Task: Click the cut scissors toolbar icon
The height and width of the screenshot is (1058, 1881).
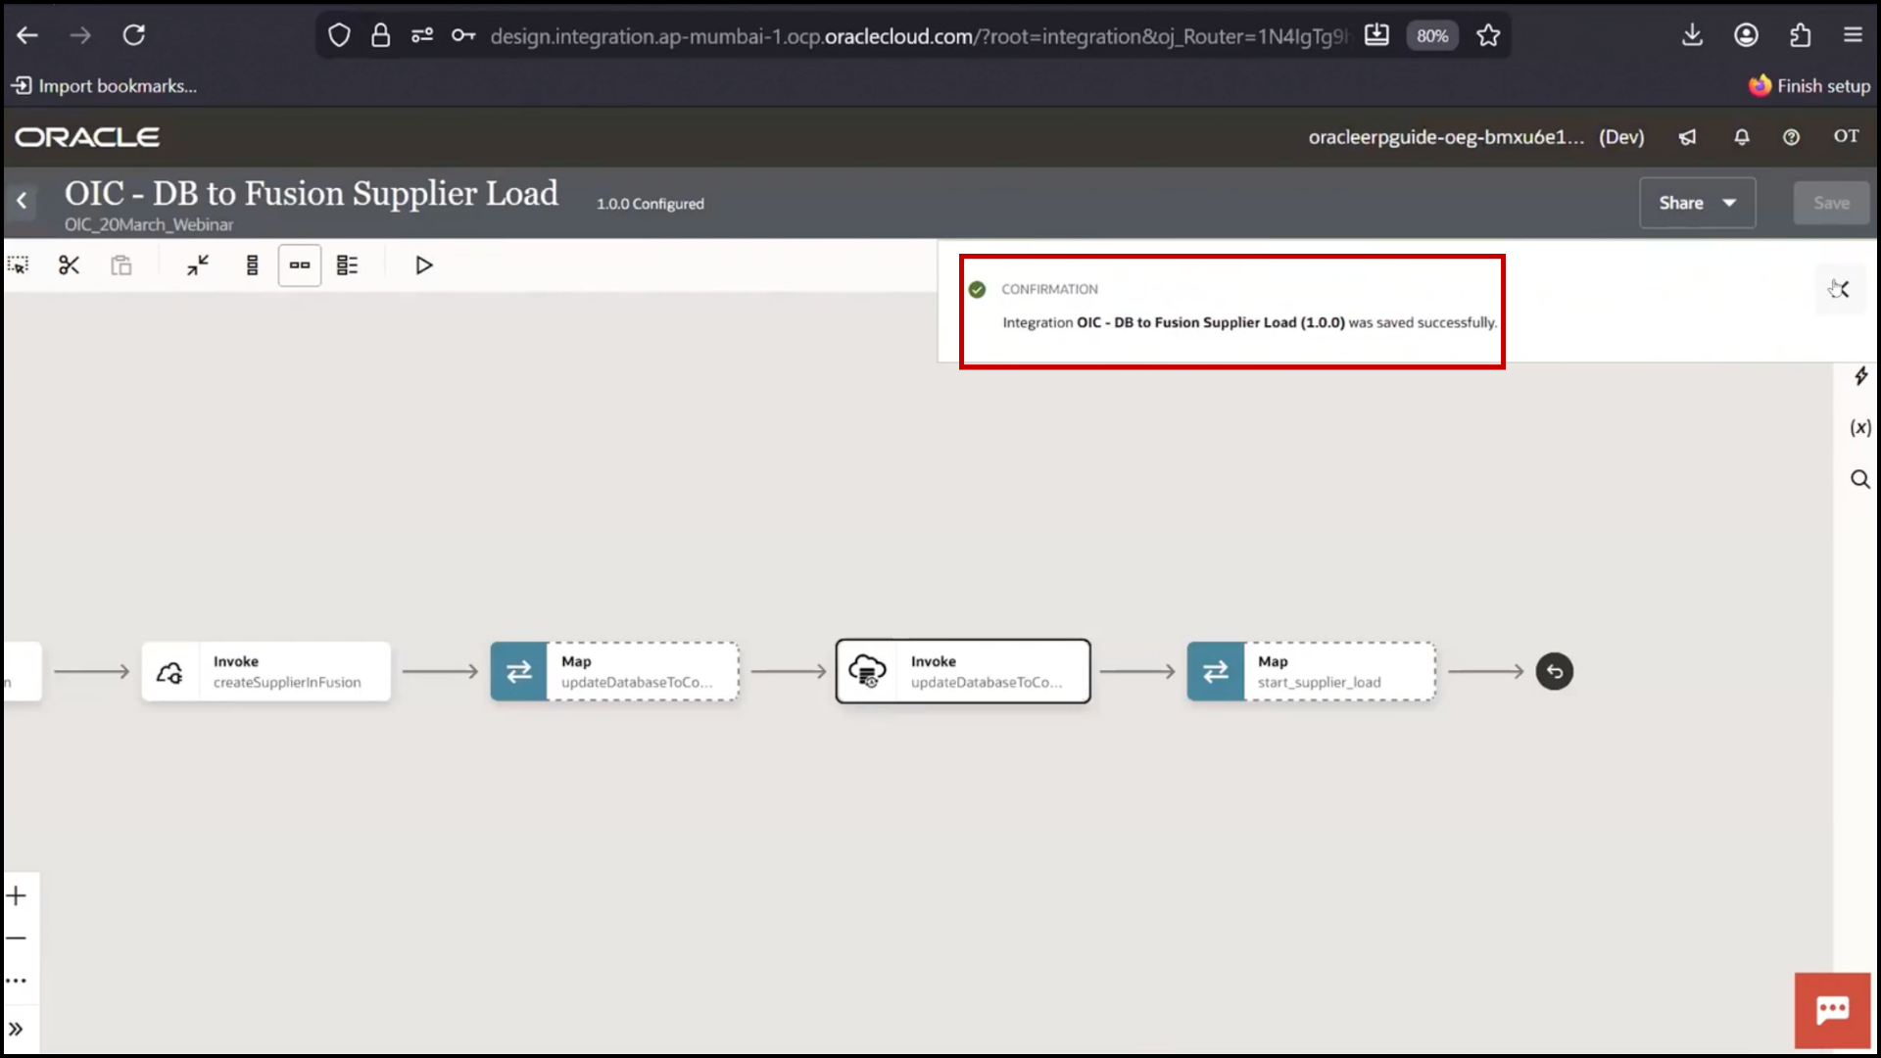Action: 69,265
